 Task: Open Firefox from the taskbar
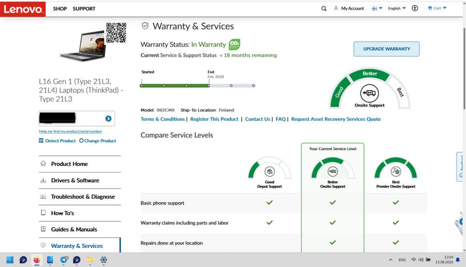36,260
